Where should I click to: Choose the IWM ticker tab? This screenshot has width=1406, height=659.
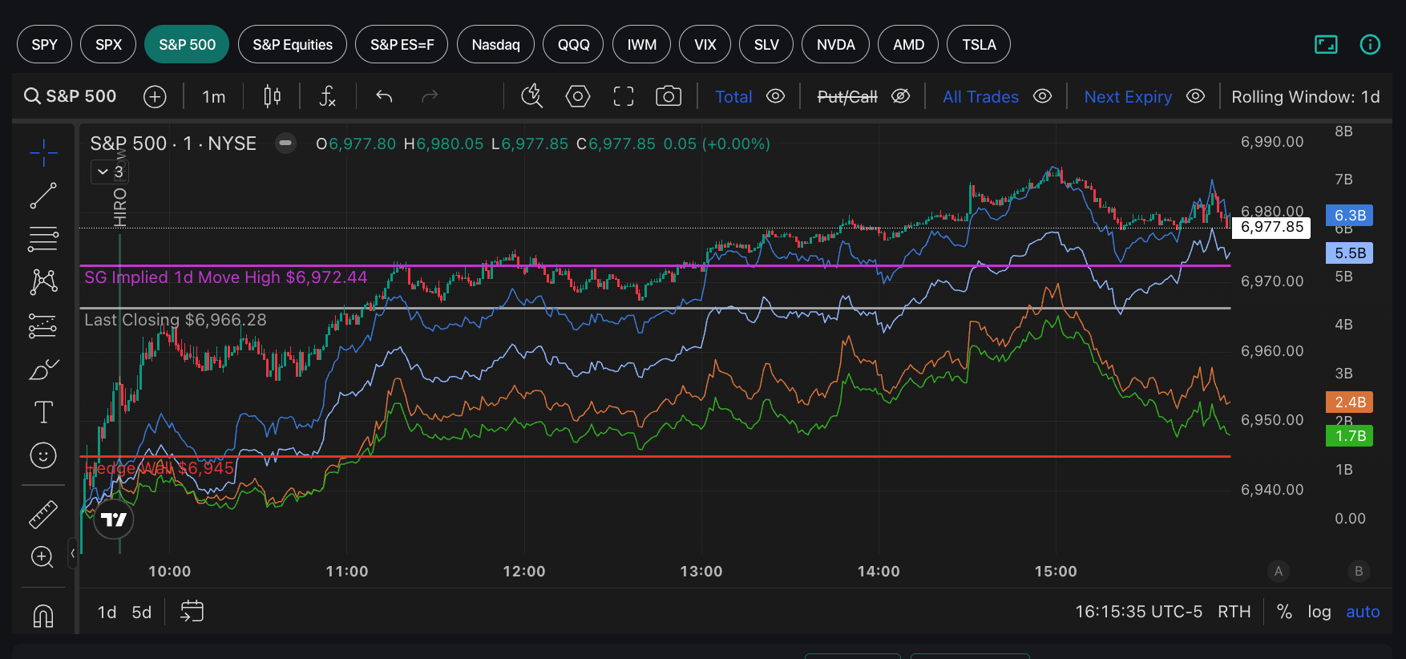coord(641,44)
